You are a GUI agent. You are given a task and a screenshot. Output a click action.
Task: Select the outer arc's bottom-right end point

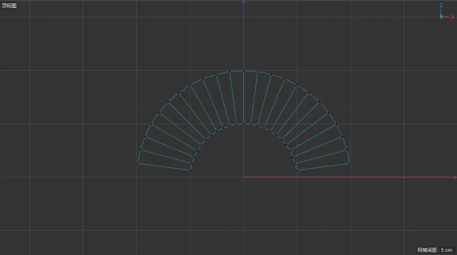(349, 163)
